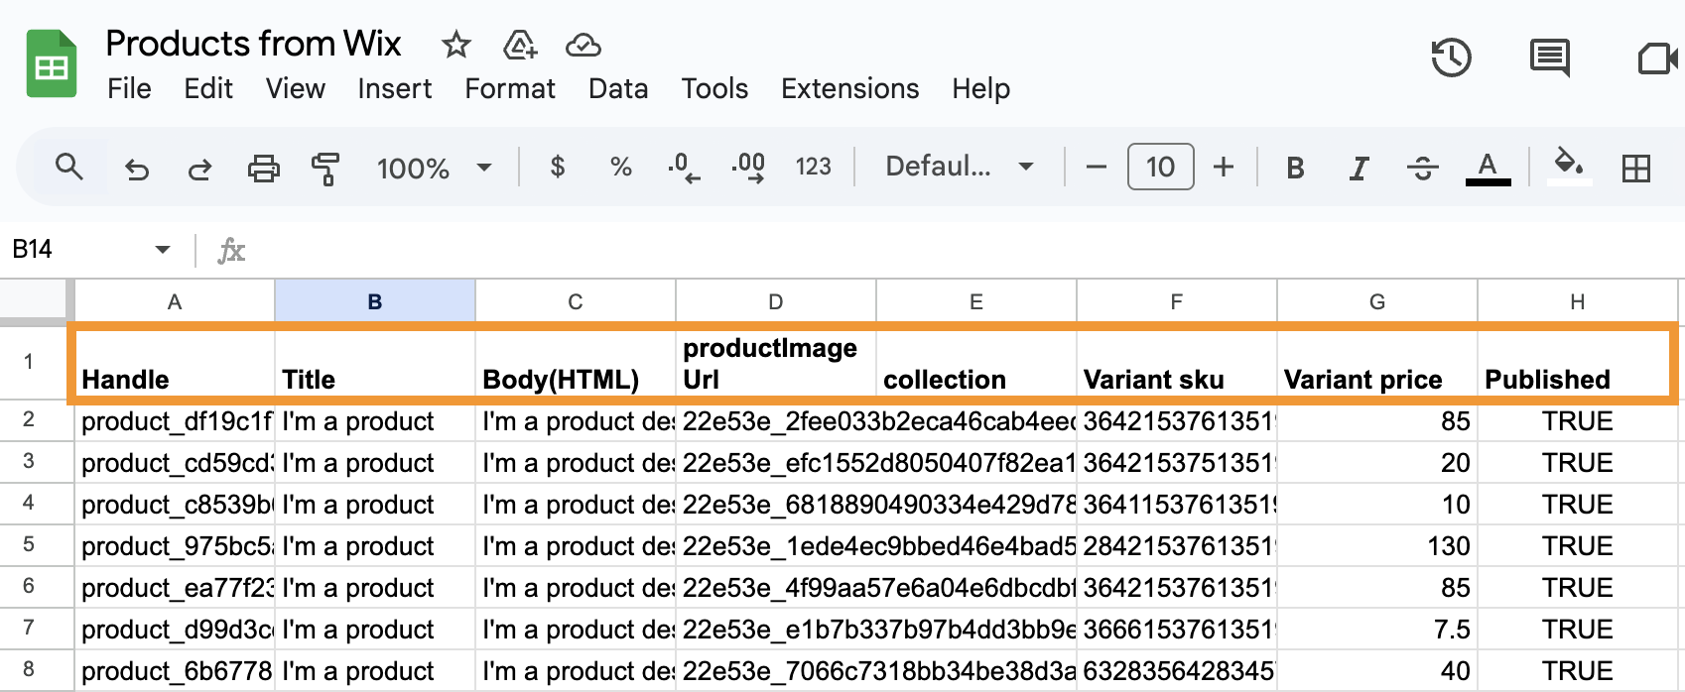Select the Published header cell
The width and height of the screenshot is (1685, 692).
click(x=1576, y=363)
